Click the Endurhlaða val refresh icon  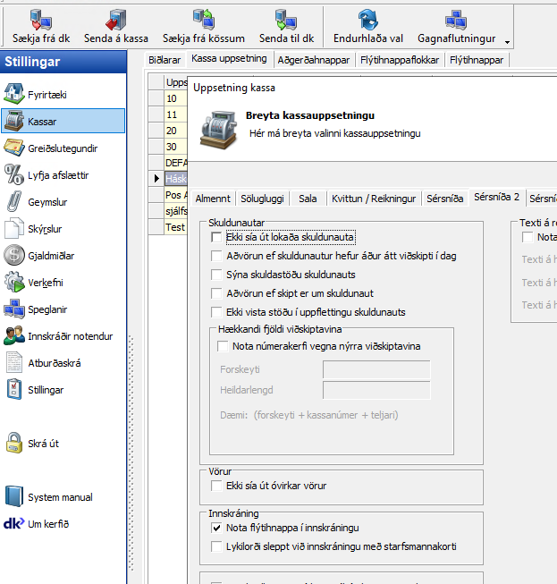[367, 19]
